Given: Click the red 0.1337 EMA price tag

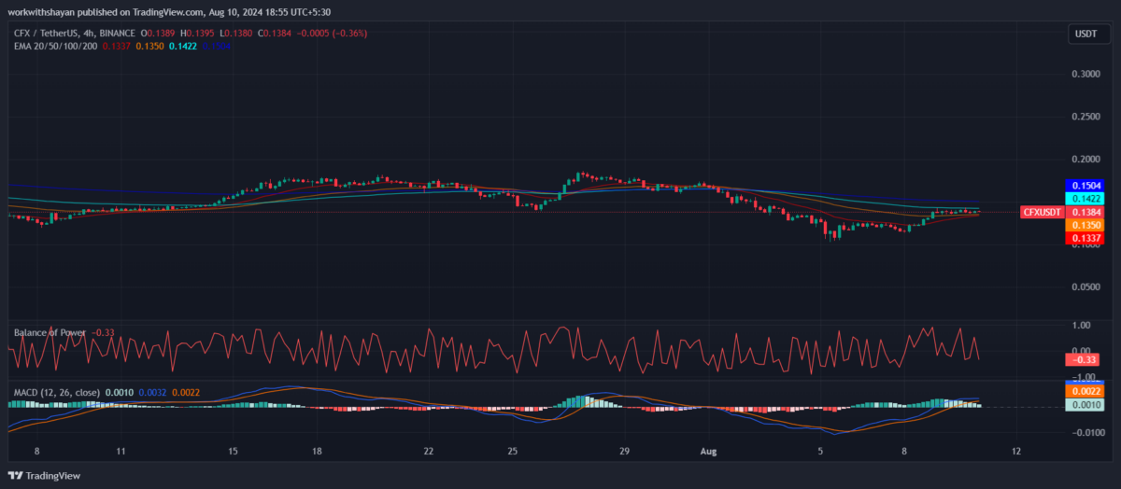Looking at the screenshot, I should 1086,239.
